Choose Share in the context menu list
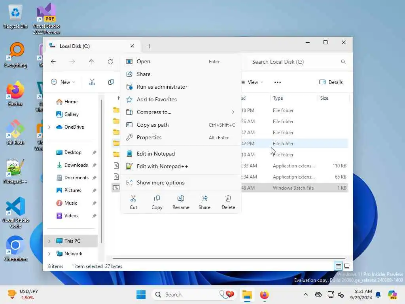Screen dimensions: 405x304 (181, 74)
